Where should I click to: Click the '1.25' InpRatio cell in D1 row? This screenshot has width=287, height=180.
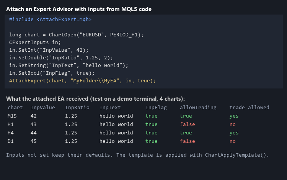tap(71, 141)
